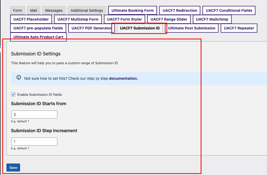Click the info icon in the documentation notice
Screen dimensions: 267x175
pos(18,77)
